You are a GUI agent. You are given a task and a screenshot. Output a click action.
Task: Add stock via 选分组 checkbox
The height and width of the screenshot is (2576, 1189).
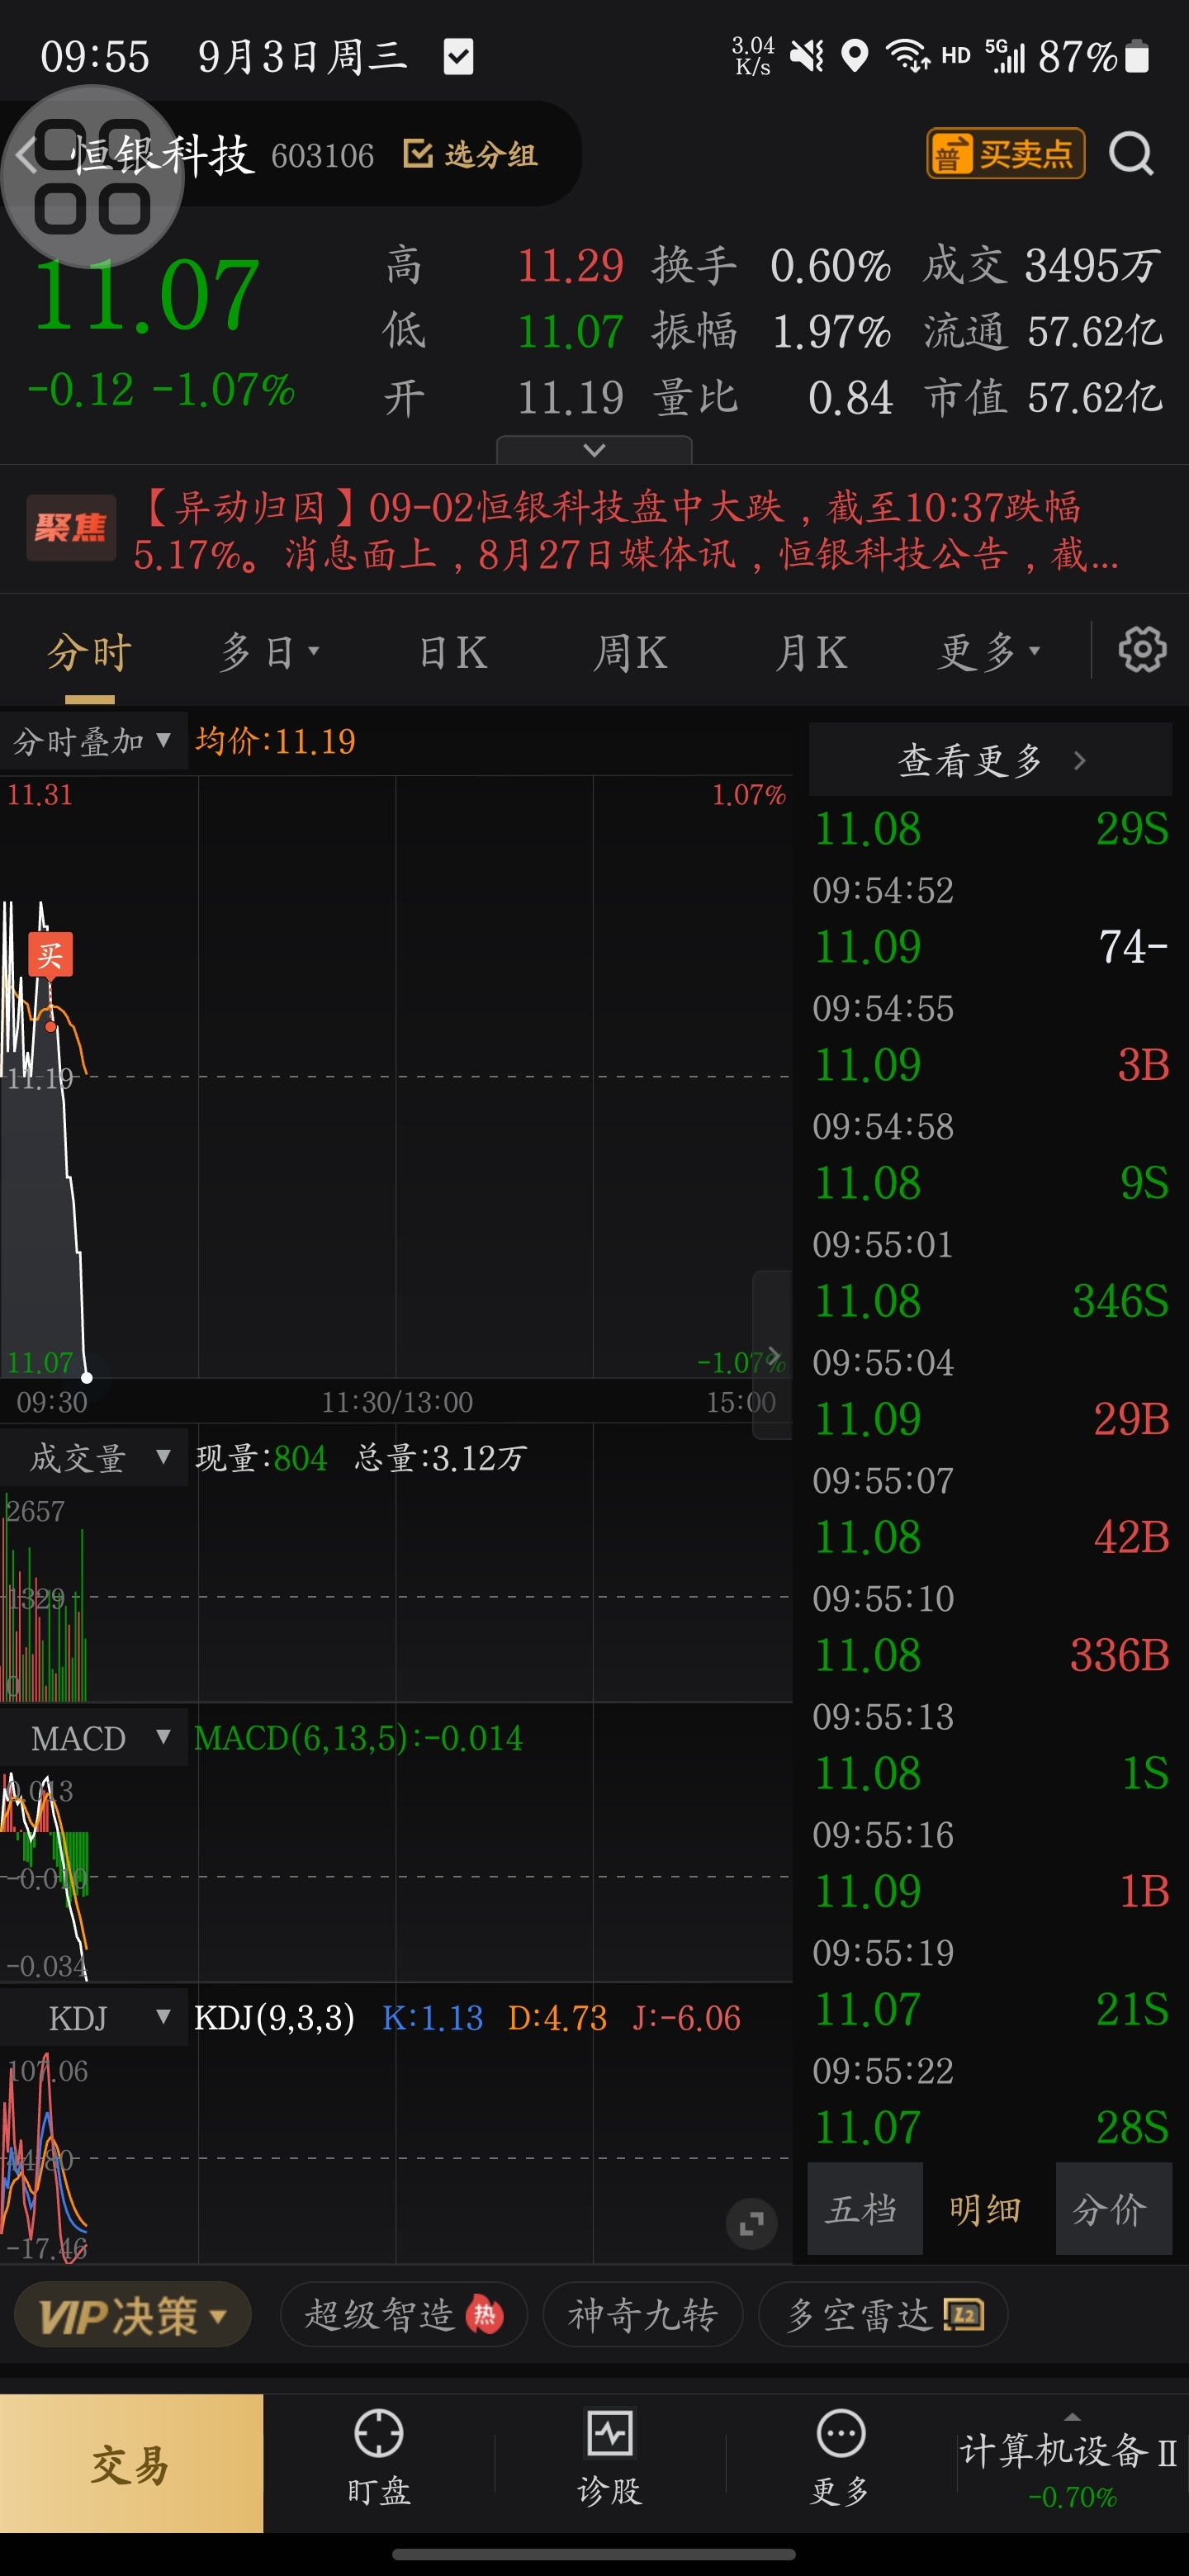click(x=471, y=154)
